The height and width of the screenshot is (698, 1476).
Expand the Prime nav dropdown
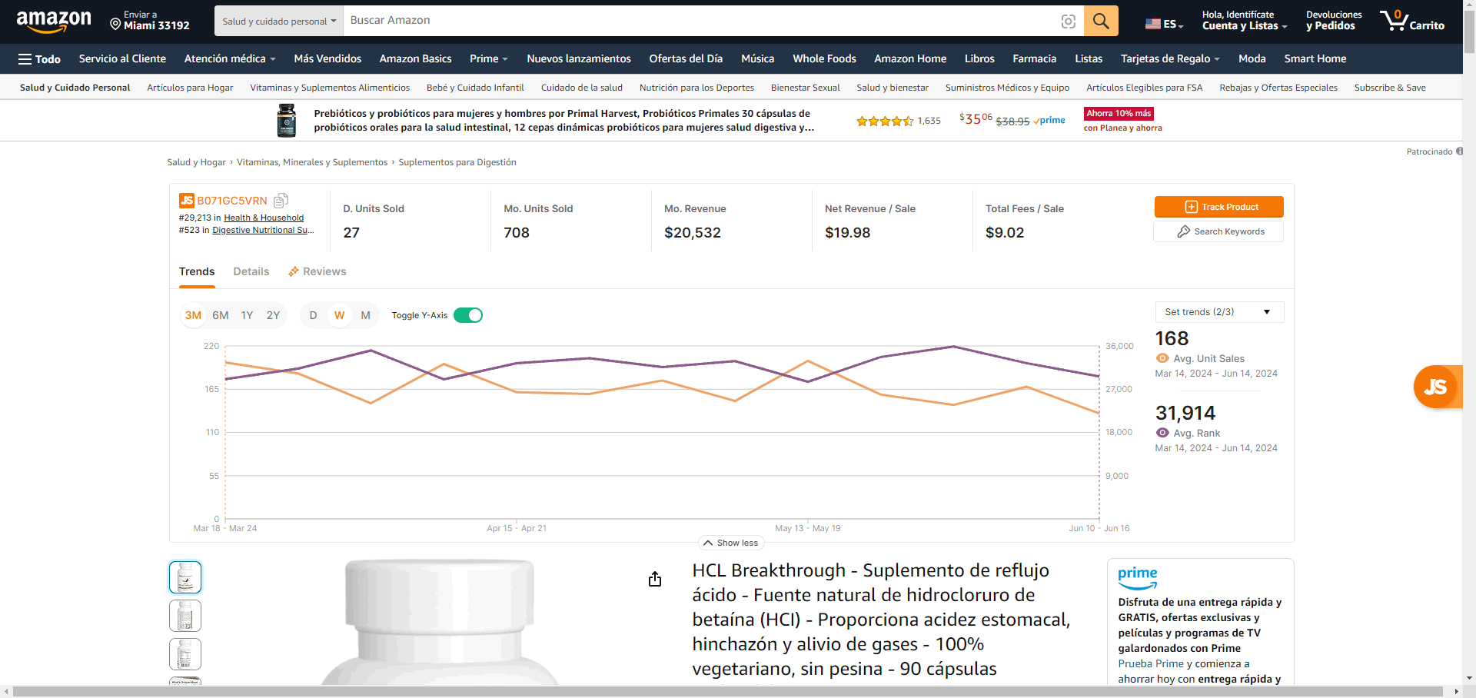pos(489,59)
